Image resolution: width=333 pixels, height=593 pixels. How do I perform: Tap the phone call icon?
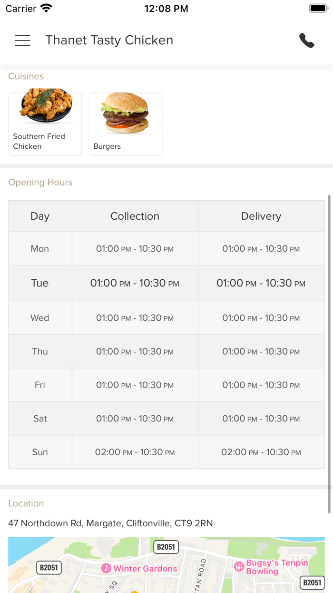306,41
